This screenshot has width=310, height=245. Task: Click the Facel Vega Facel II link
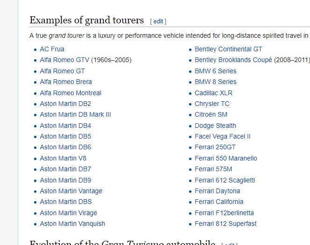[222, 136]
